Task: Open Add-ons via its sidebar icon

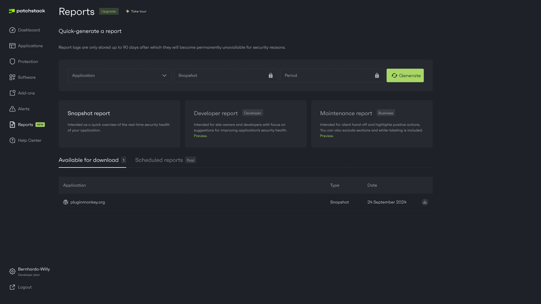Action: [x=12, y=93]
